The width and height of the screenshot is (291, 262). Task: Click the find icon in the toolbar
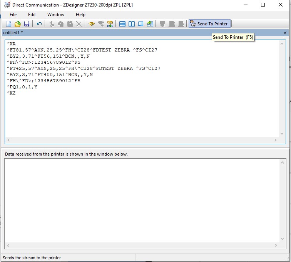pyautogui.click(x=92, y=24)
